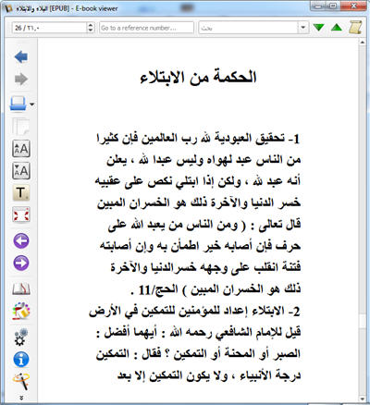
Task: Go to next page with the purple right arrow
Action: 21,263
